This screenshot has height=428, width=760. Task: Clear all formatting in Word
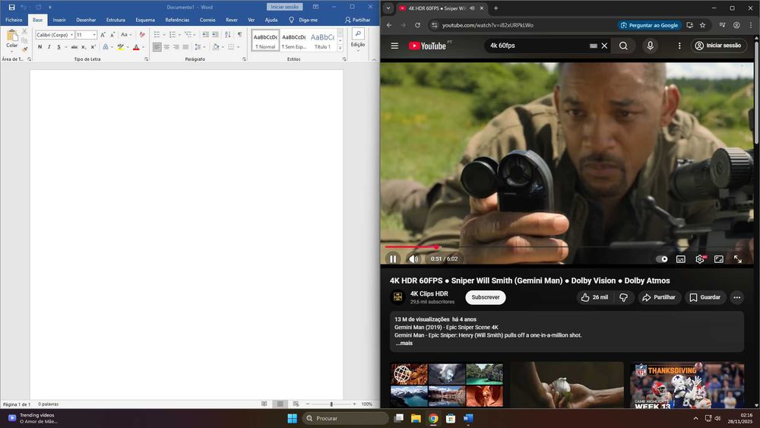pyautogui.click(x=142, y=35)
